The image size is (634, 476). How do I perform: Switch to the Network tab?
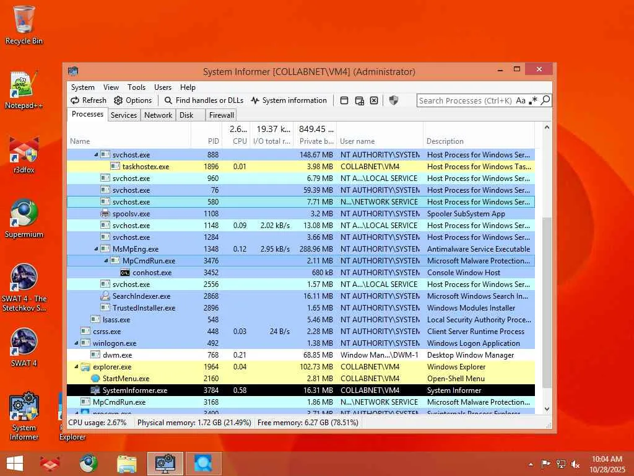[x=158, y=115]
